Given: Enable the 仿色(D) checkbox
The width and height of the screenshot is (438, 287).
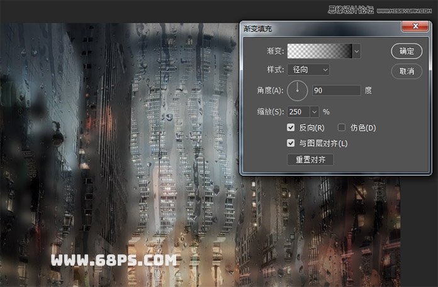Looking at the screenshot, I should click(342, 127).
